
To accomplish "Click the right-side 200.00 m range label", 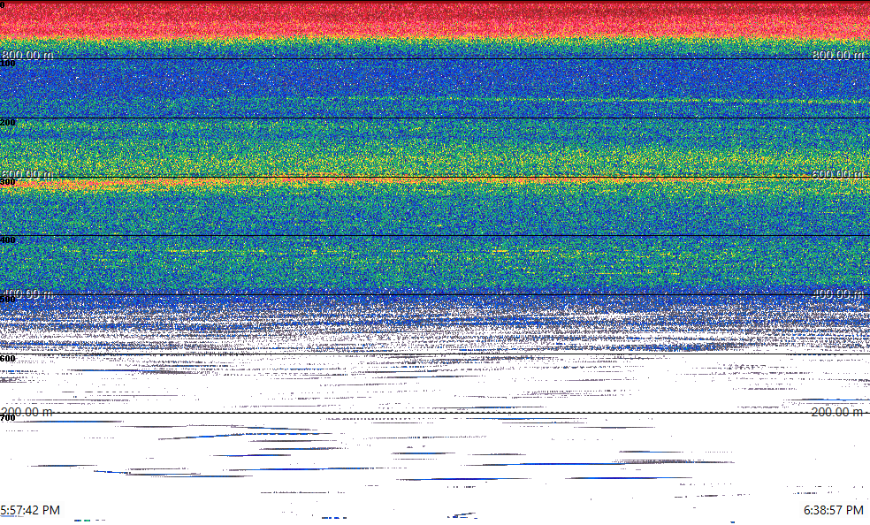I will click(x=838, y=412).
